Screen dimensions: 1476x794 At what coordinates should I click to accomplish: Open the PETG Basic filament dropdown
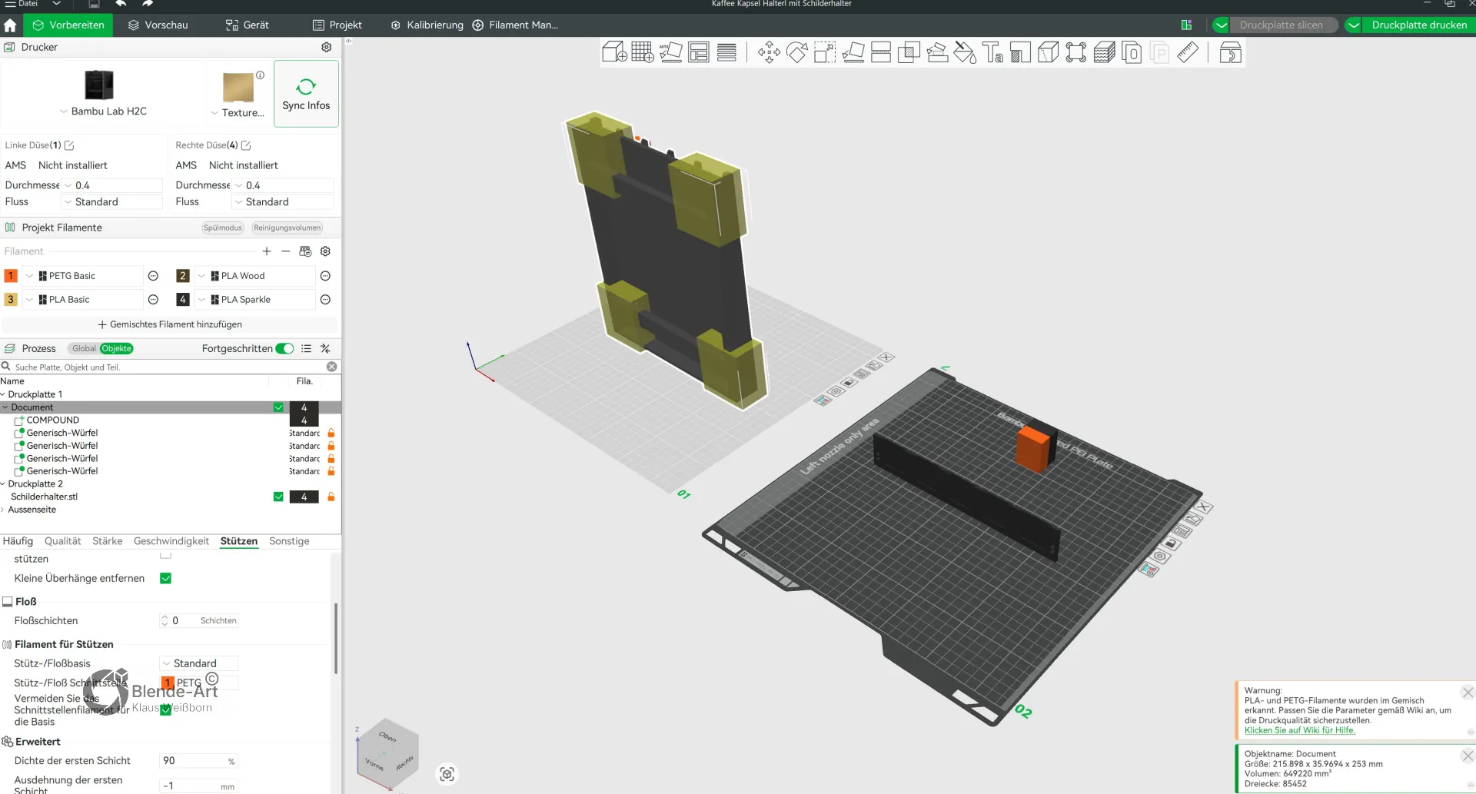click(x=83, y=276)
